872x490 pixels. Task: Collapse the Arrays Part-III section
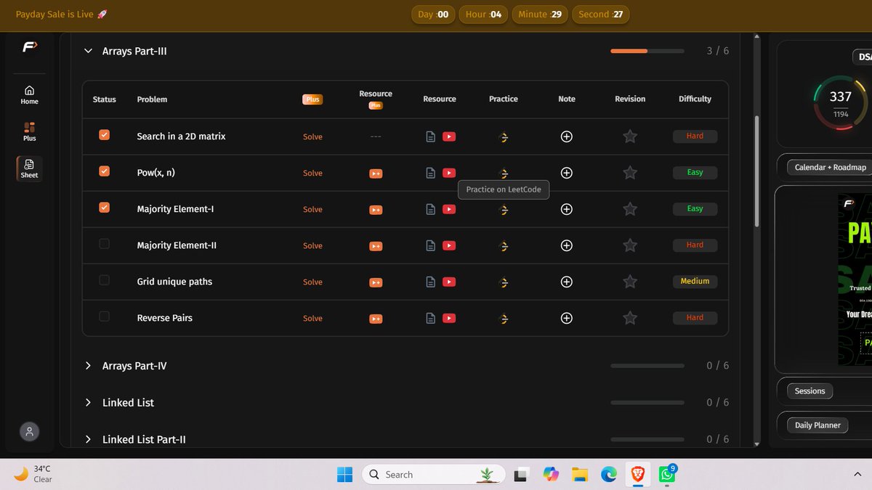click(88, 51)
